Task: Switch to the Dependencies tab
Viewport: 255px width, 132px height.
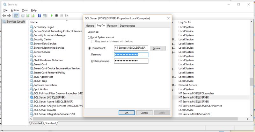Action: coord(127,26)
